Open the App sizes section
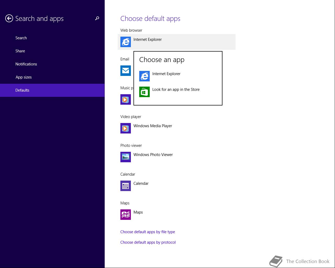The width and height of the screenshot is (335, 268). [x=24, y=77]
